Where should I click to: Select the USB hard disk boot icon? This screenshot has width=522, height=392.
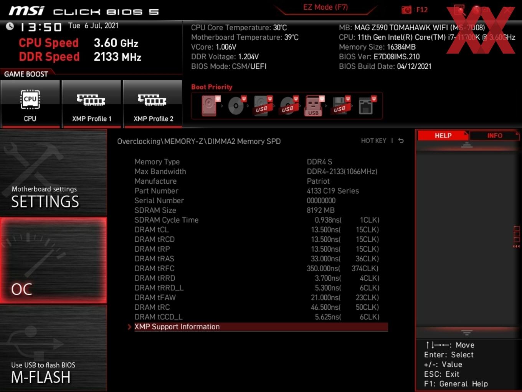click(263, 105)
